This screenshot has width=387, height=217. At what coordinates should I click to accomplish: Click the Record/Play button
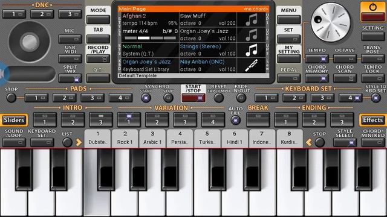pyautogui.click(x=98, y=59)
